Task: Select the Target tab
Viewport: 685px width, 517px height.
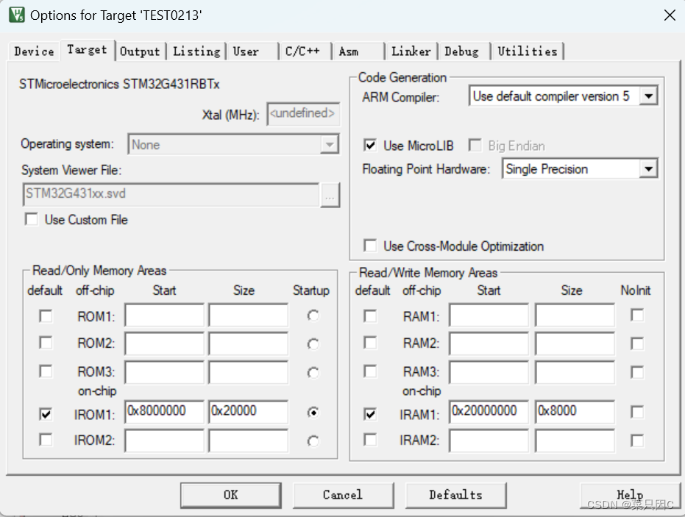Action: click(87, 50)
